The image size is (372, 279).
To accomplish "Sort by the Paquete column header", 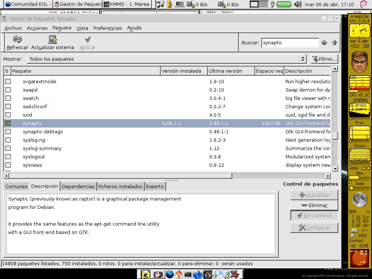I will coord(85,71).
